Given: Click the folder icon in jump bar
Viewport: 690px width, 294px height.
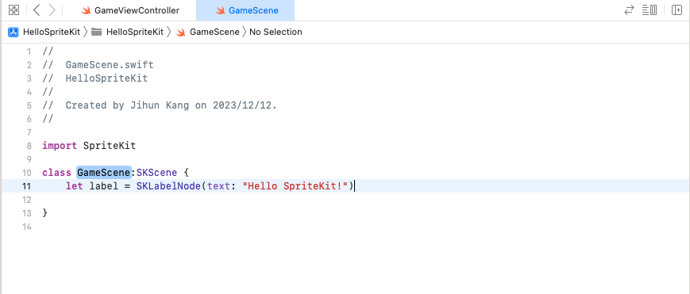Looking at the screenshot, I should click(x=96, y=32).
